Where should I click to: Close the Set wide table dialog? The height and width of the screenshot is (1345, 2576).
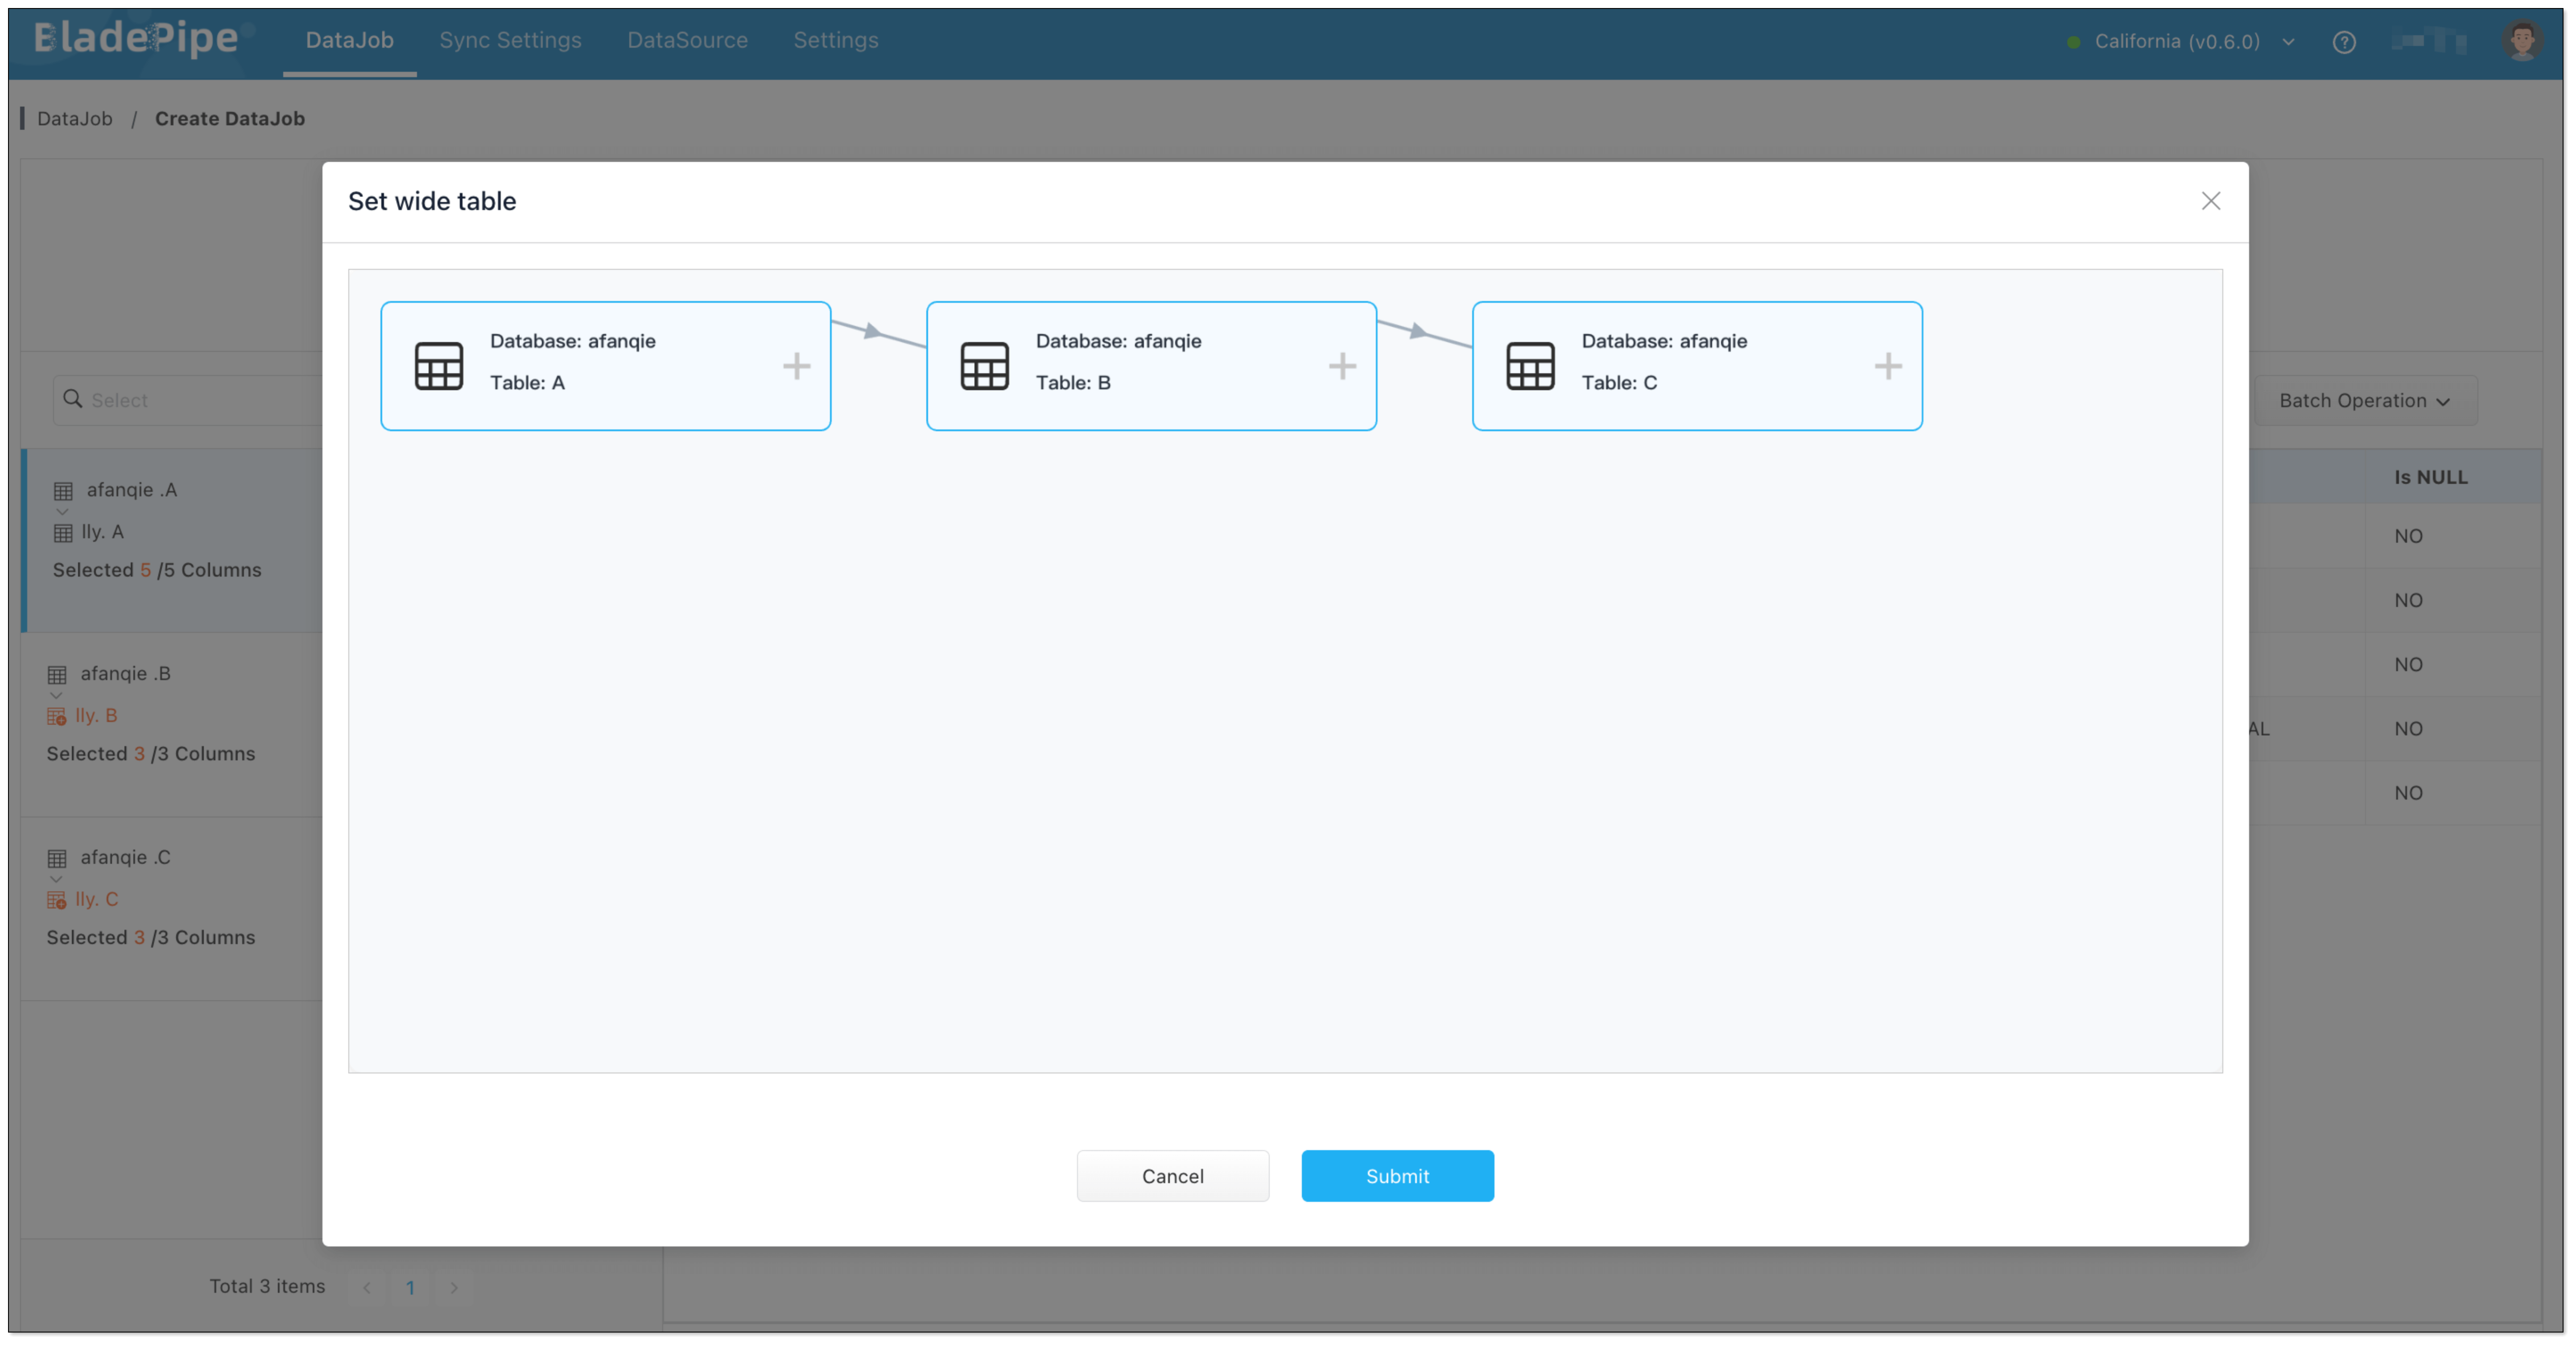(x=2210, y=201)
